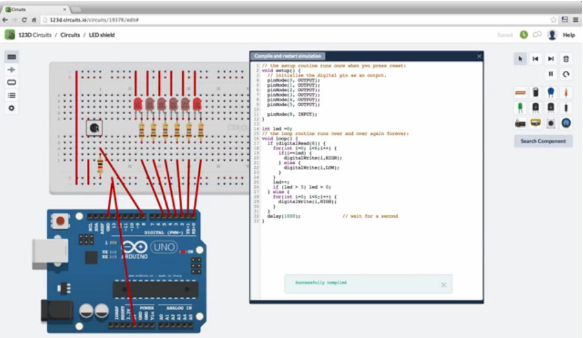Open the Help menu

coord(568,35)
